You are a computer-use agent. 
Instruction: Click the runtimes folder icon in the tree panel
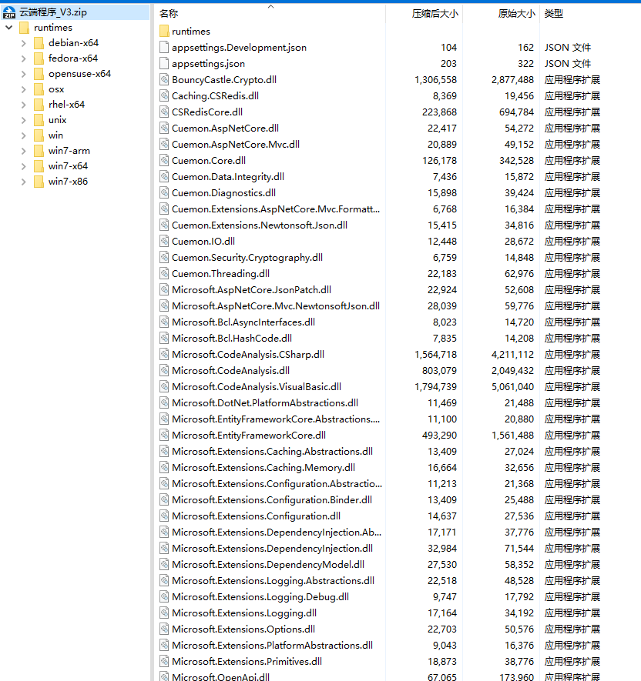coord(25,28)
